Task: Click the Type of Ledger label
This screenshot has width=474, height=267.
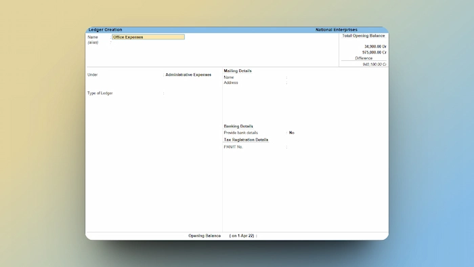Action: (100, 93)
